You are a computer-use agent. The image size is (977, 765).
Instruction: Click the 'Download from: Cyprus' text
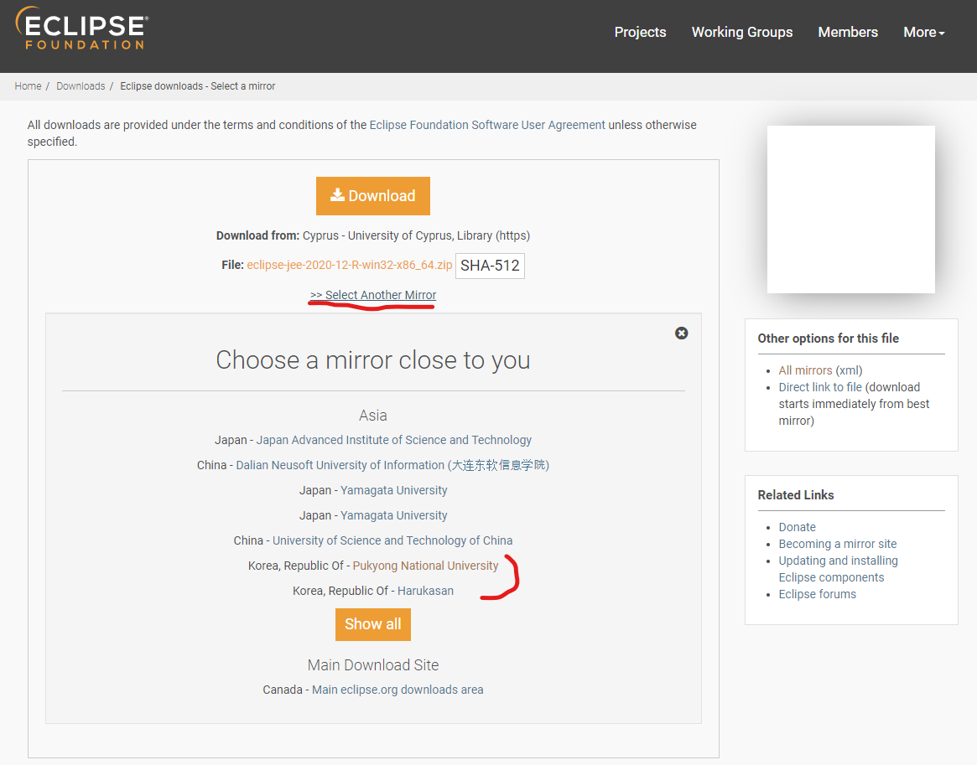point(372,236)
